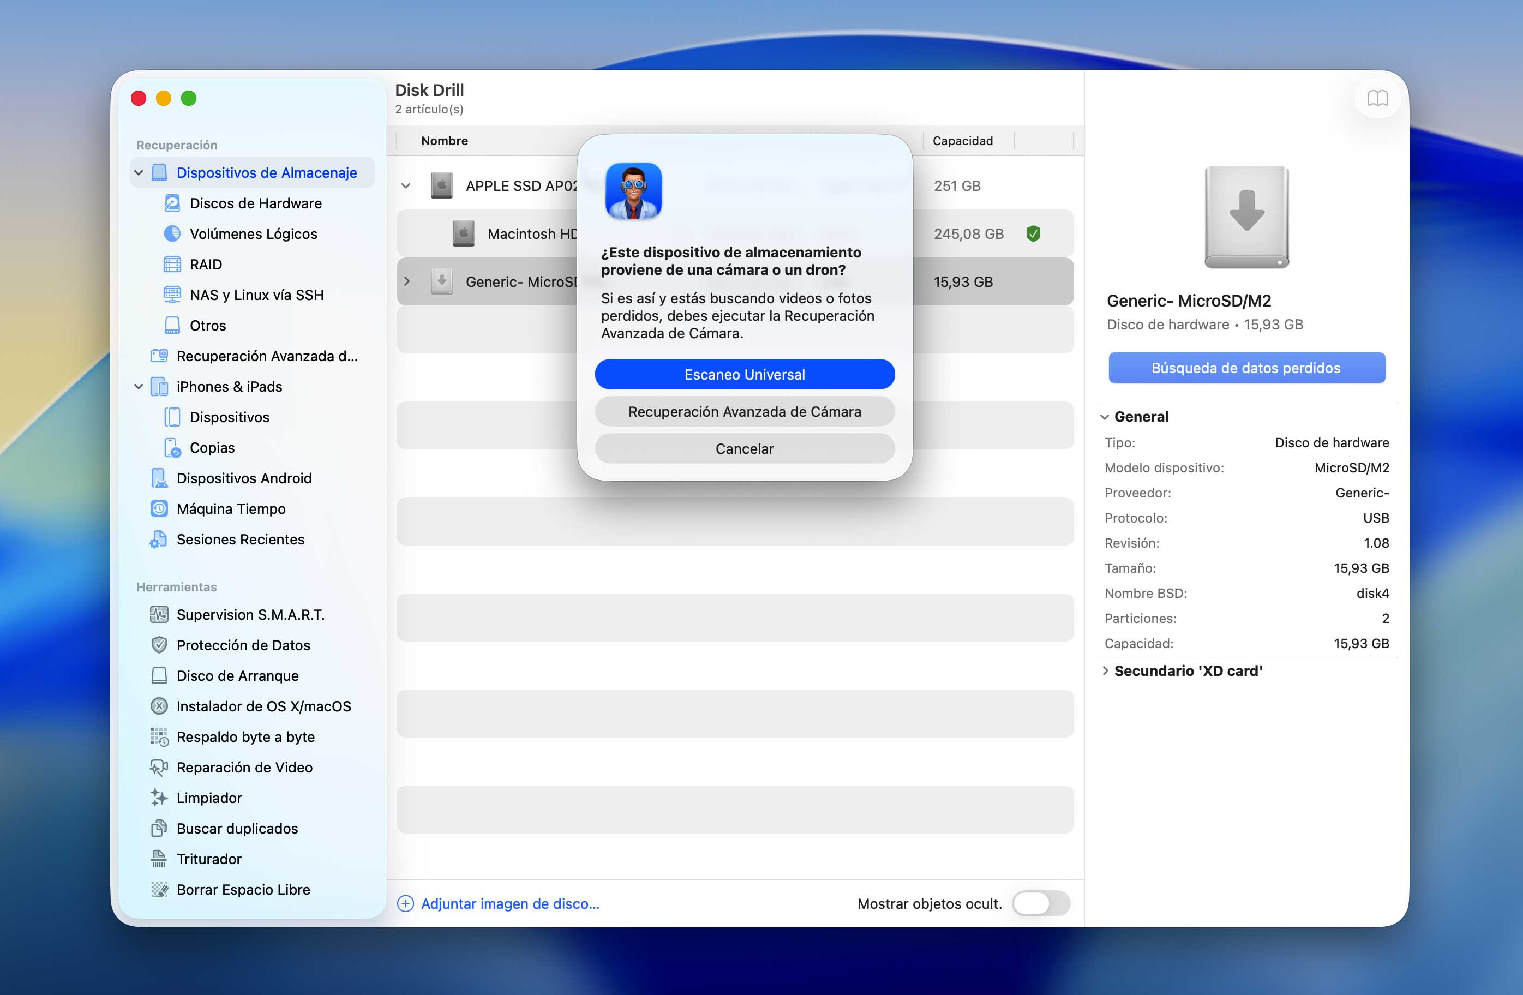Click the Recuperación Avanzada camera icon in sidebar

tap(159, 356)
